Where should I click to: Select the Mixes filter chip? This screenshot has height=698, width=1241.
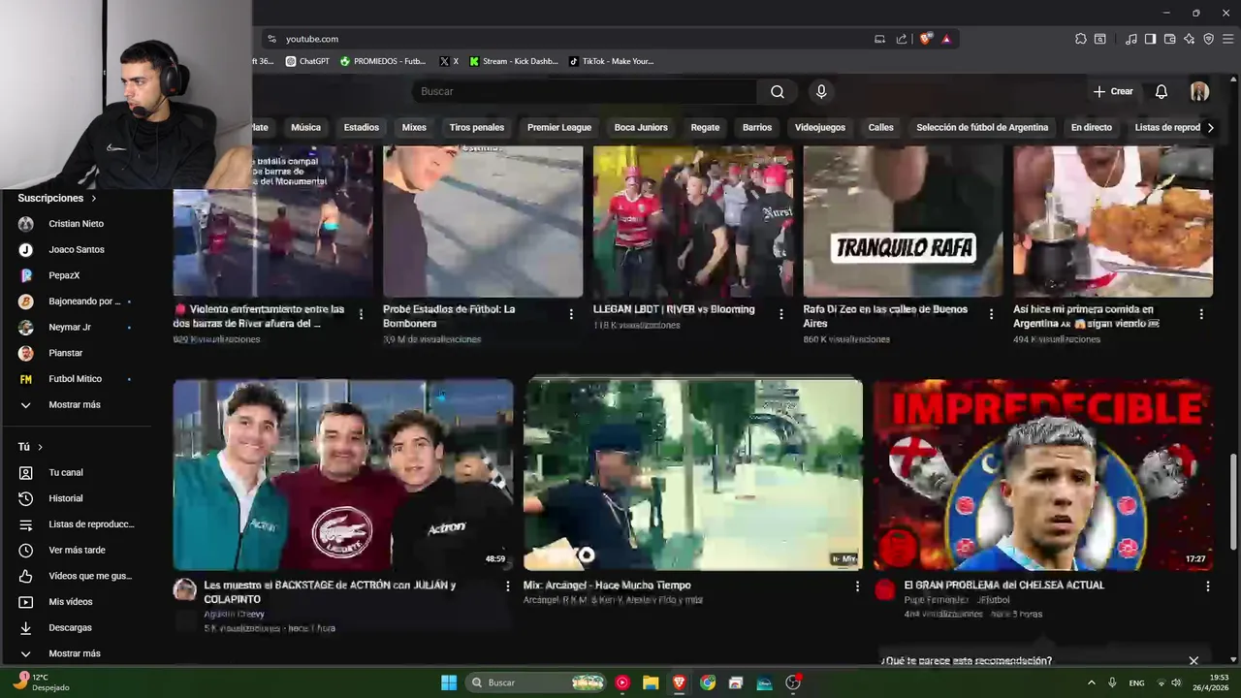pos(414,127)
